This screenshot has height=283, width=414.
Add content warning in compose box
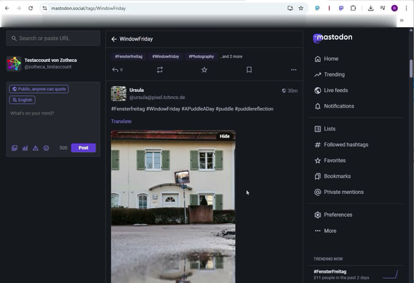pyautogui.click(x=36, y=148)
